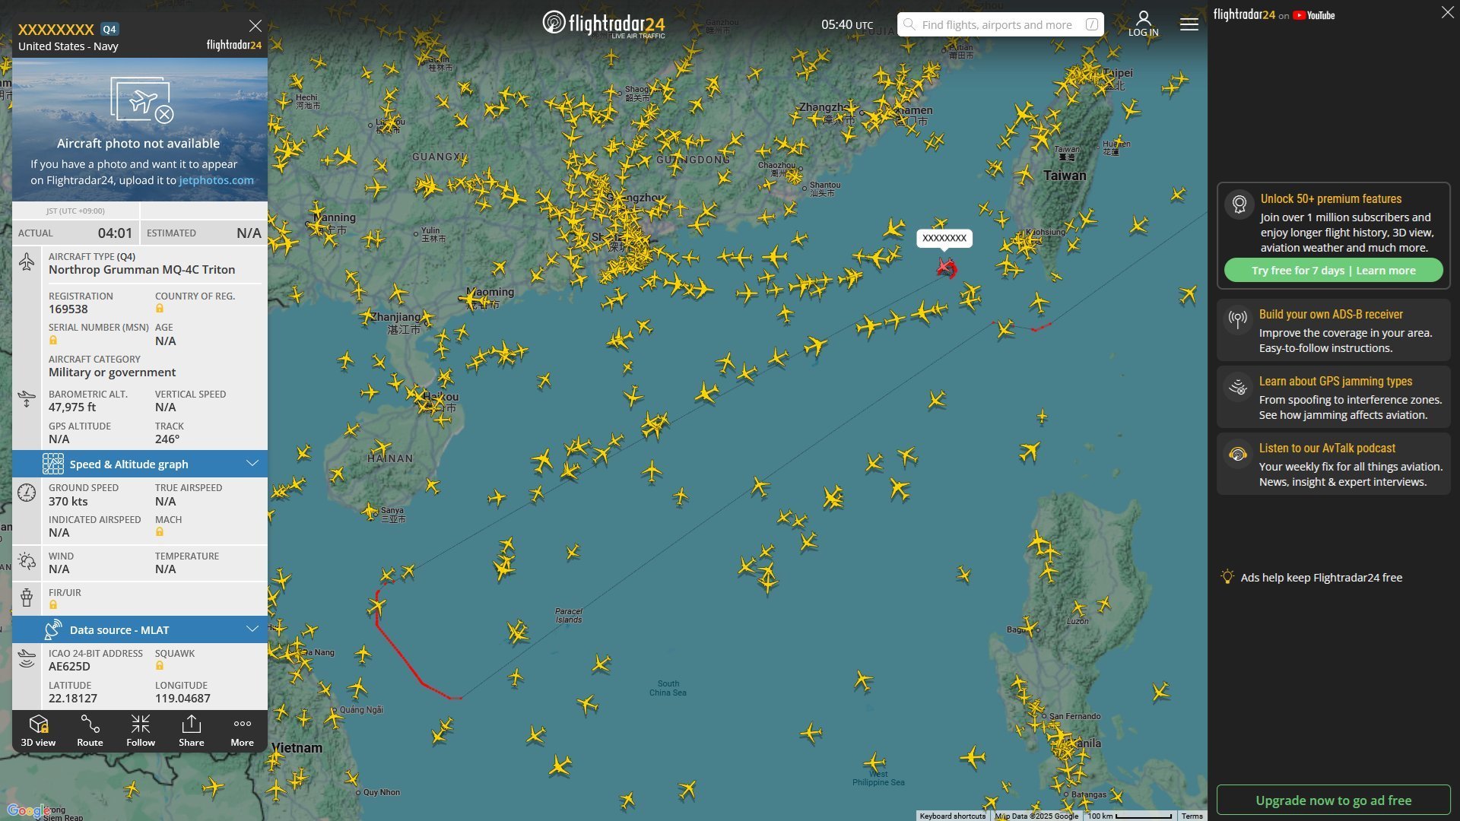Open the hamburger main menu
The width and height of the screenshot is (1460, 821).
click(1189, 24)
